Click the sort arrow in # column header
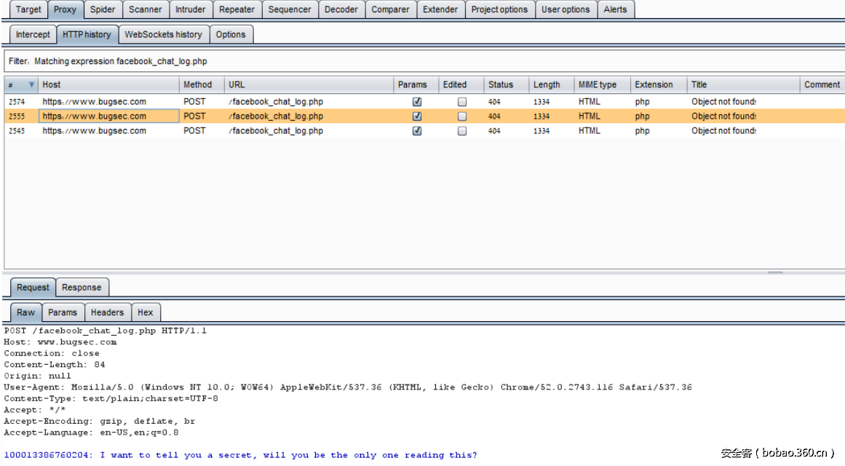 pos(31,85)
